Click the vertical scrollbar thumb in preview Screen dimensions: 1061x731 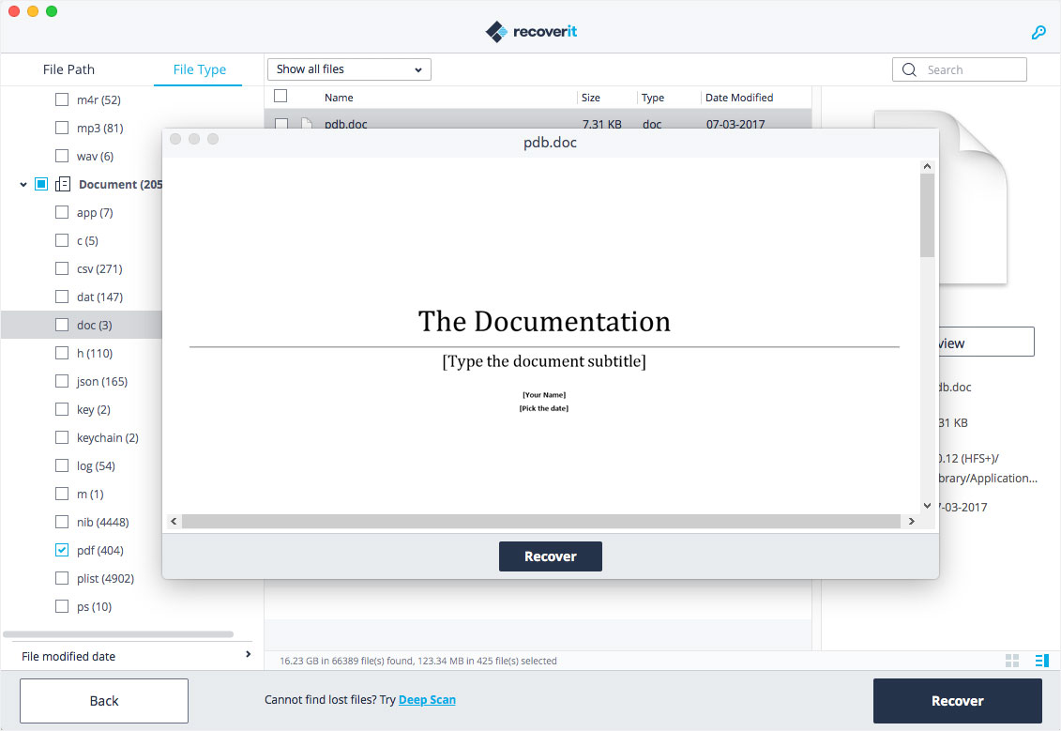coord(927,215)
